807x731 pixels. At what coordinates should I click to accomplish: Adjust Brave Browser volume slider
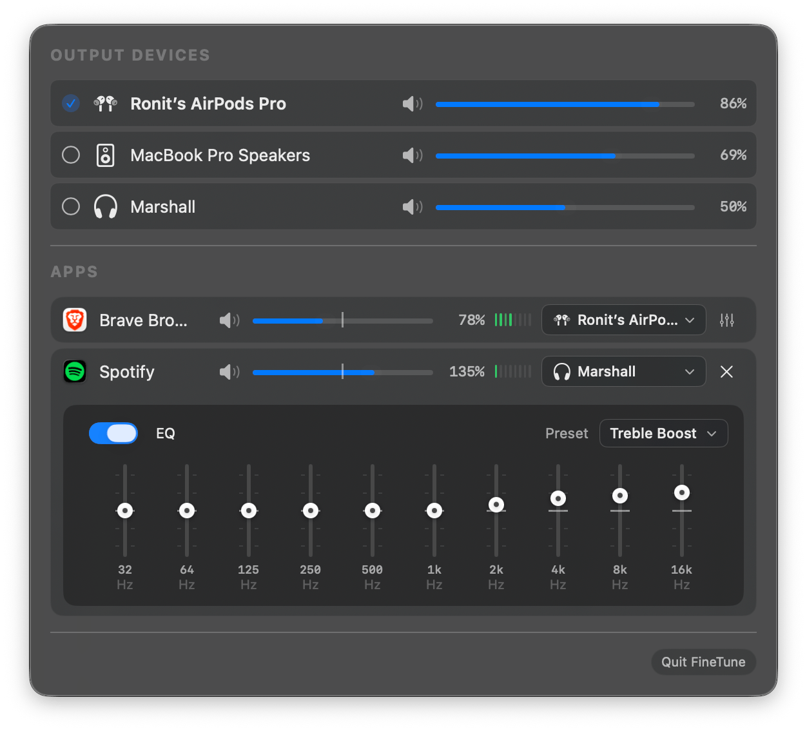coord(343,320)
